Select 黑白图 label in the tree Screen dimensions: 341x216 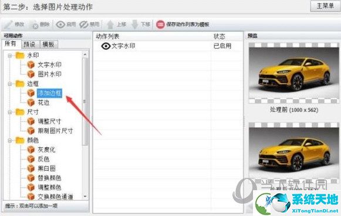click(46, 168)
